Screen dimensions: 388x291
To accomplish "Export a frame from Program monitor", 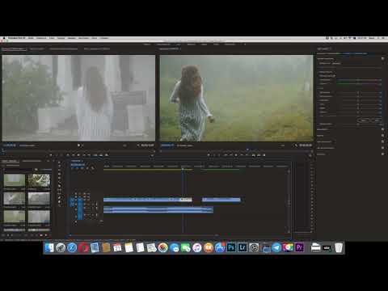I will pos(264,155).
